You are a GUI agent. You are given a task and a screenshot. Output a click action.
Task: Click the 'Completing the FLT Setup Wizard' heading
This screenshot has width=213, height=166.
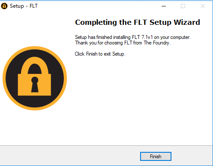138,22
